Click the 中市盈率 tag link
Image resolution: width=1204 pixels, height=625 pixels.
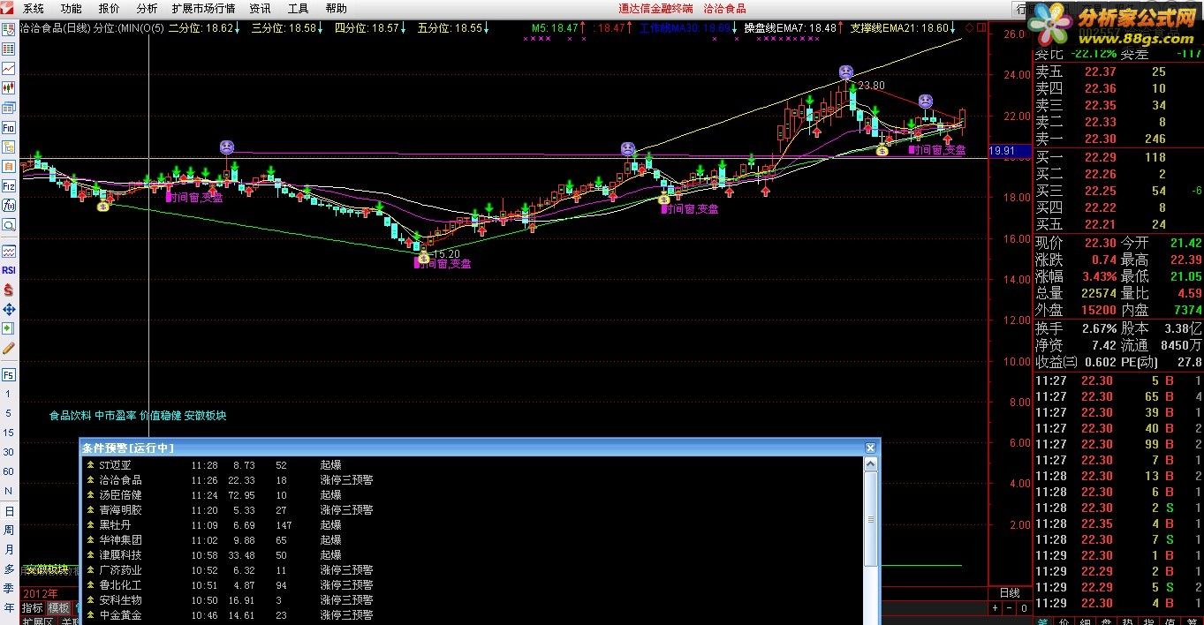116,415
